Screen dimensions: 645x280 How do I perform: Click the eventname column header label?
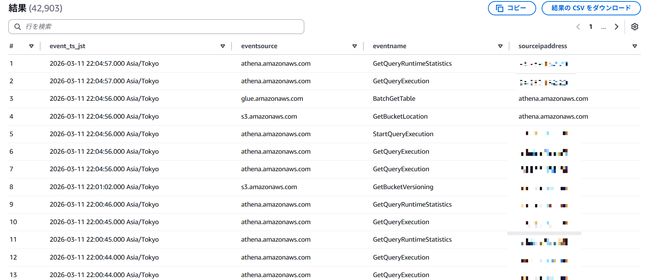[x=389, y=46]
